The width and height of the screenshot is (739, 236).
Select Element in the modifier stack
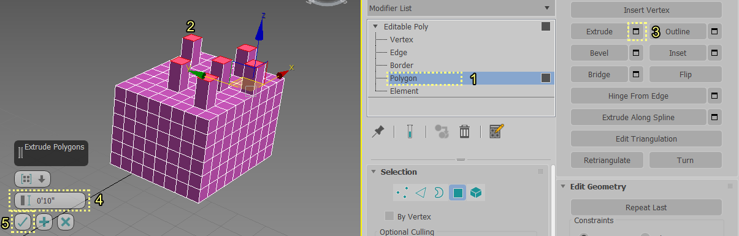(x=404, y=91)
